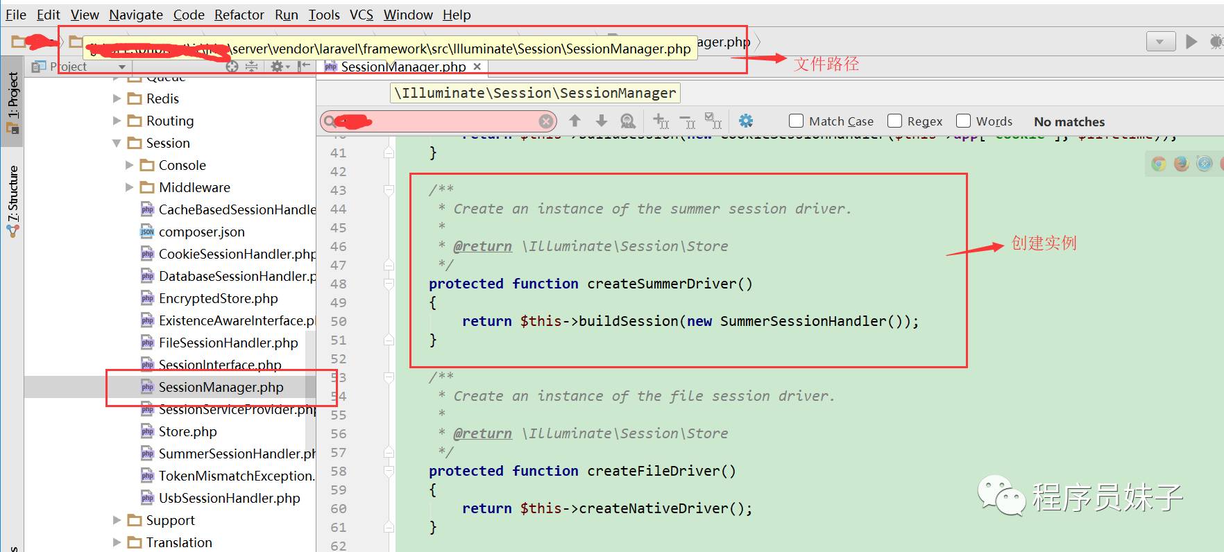
Task: Open Project panel settings gear
Action: pos(278,67)
